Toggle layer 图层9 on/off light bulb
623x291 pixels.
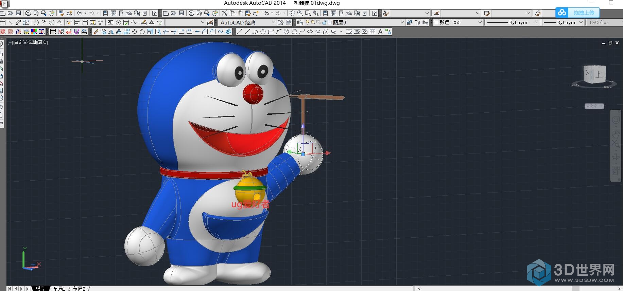coord(308,22)
